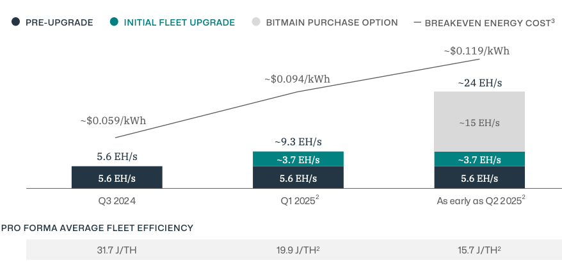Click the Pre-Upgrade legend dark circle
This screenshot has height=265, width=562.
[15, 22]
